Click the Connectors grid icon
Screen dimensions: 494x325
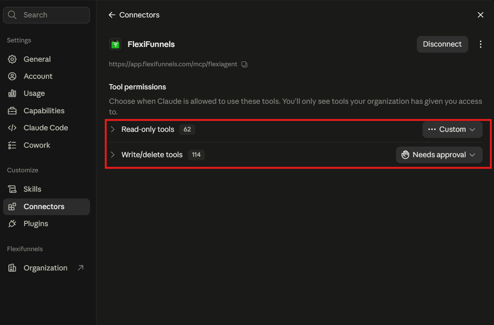point(12,206)
